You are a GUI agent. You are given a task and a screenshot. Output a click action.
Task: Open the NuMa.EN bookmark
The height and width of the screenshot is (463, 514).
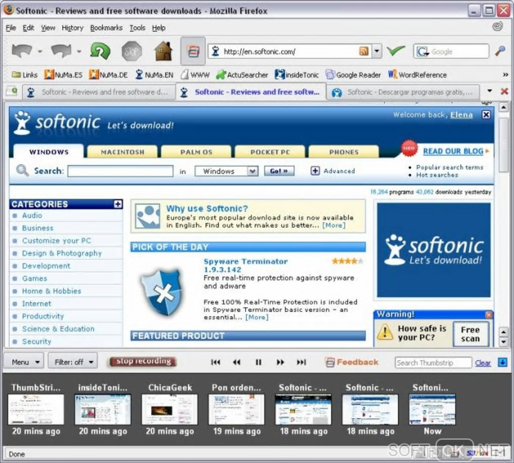click(154, 75)
